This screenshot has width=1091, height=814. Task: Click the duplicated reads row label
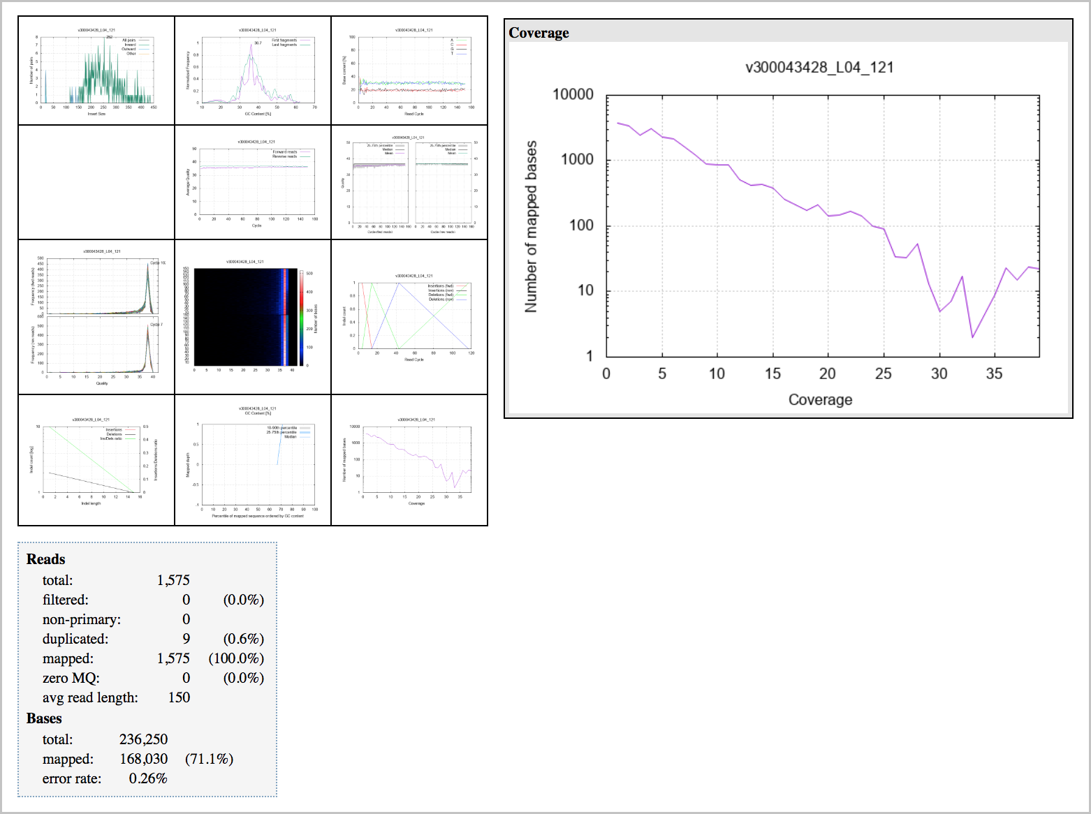pos(75,639)
